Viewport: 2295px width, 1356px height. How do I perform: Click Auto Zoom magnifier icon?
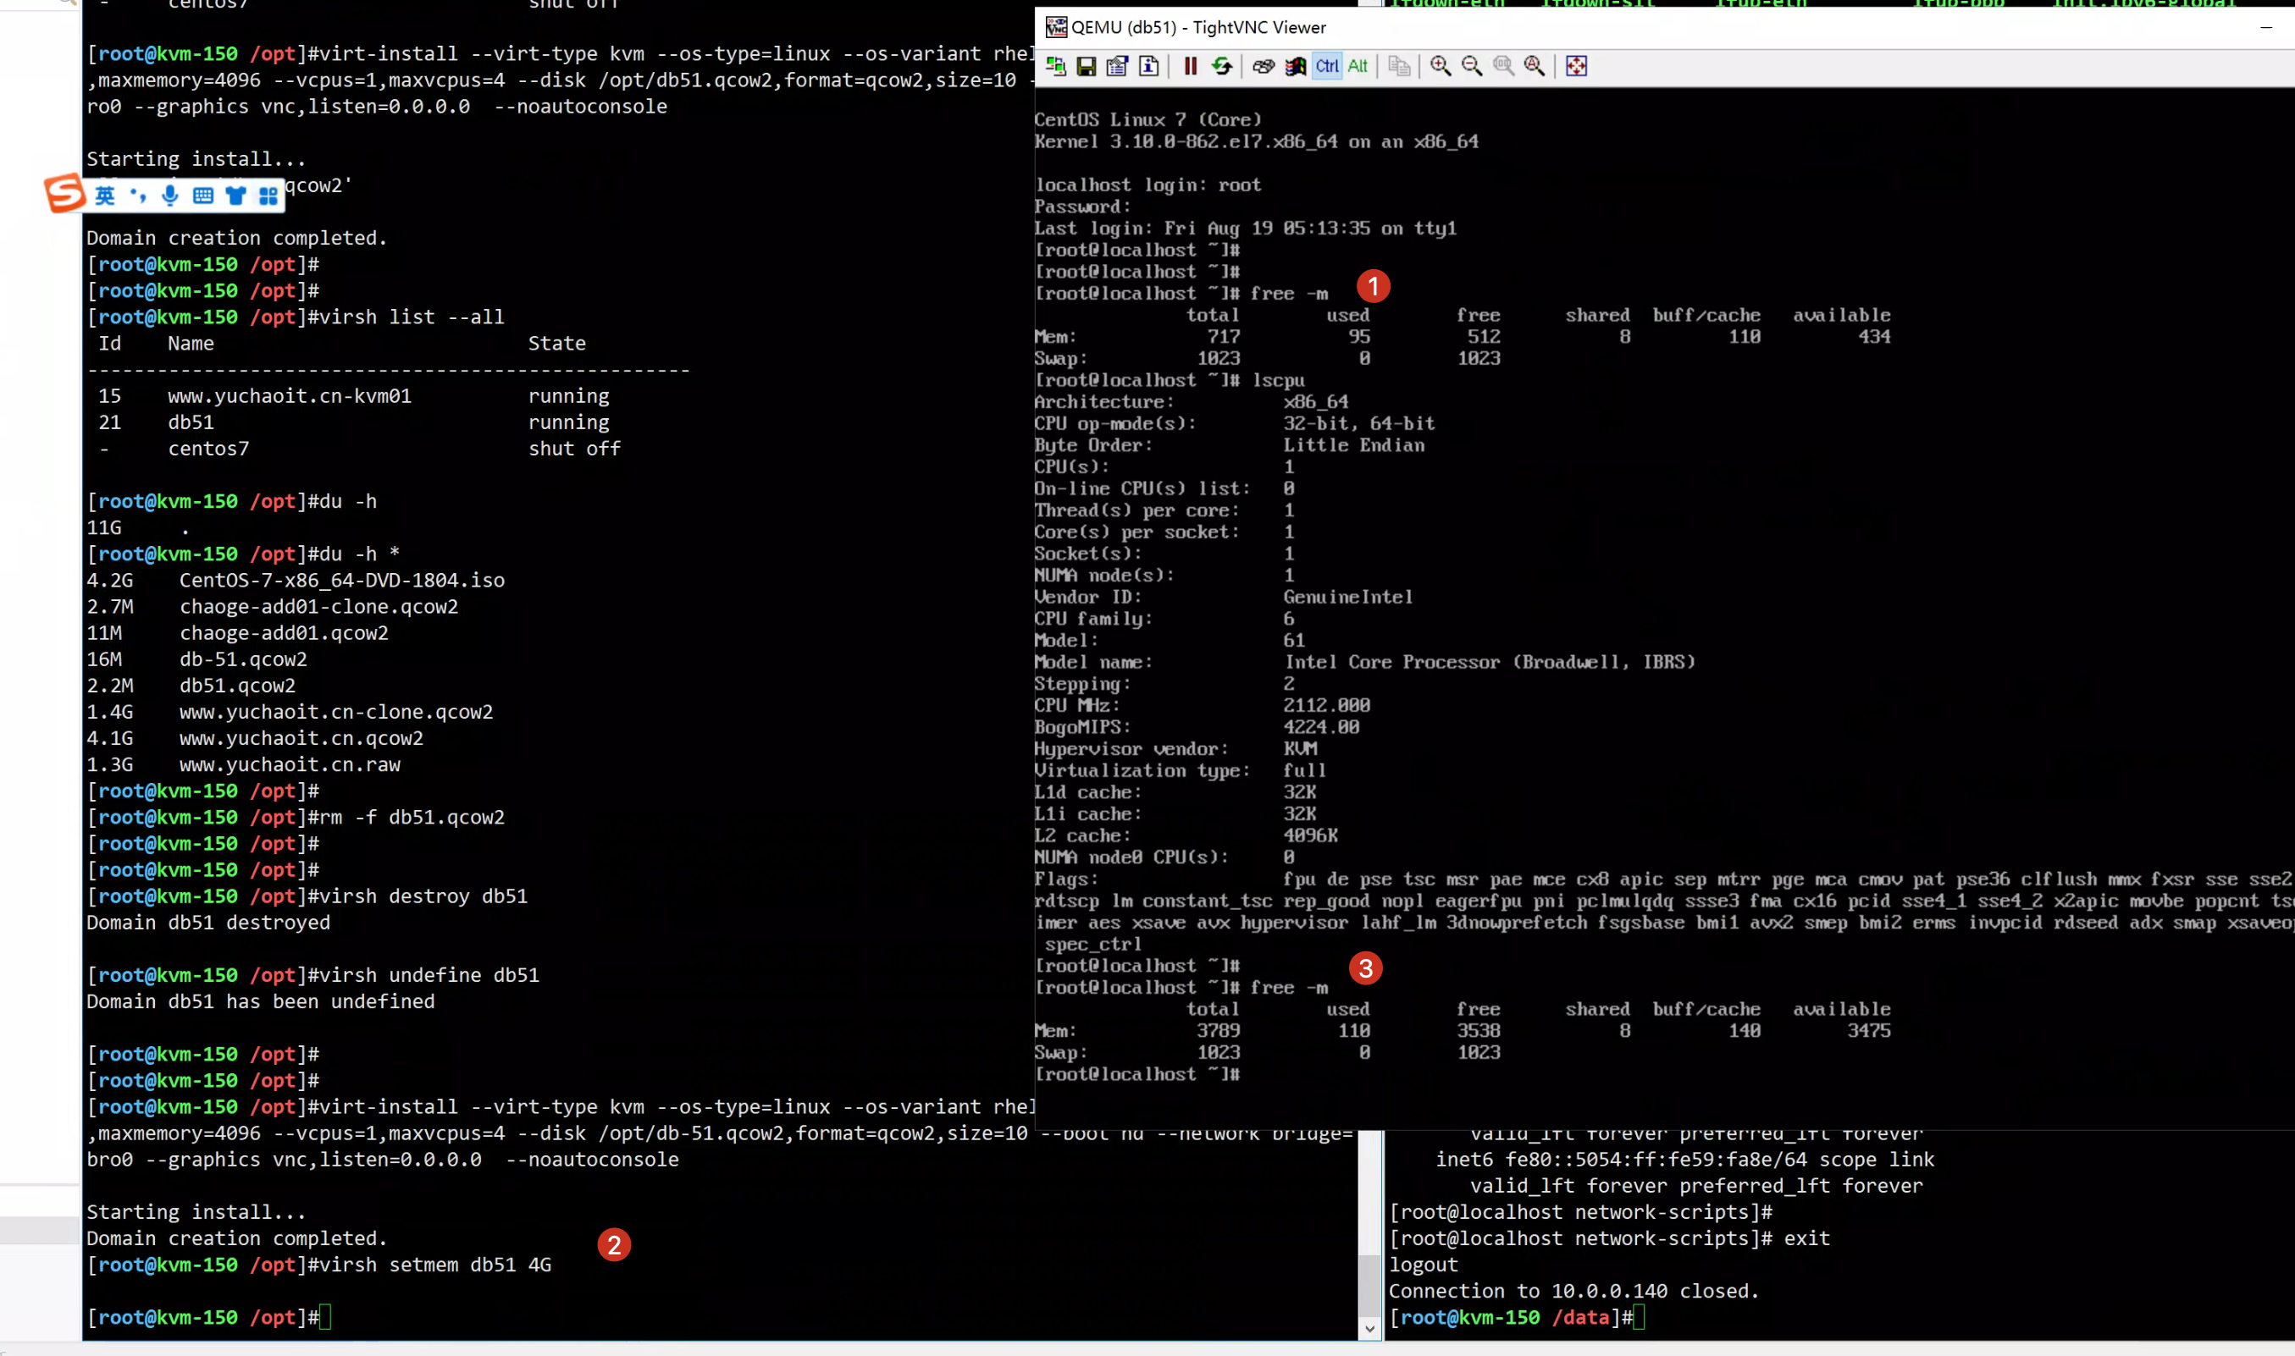click(1535, 66)
